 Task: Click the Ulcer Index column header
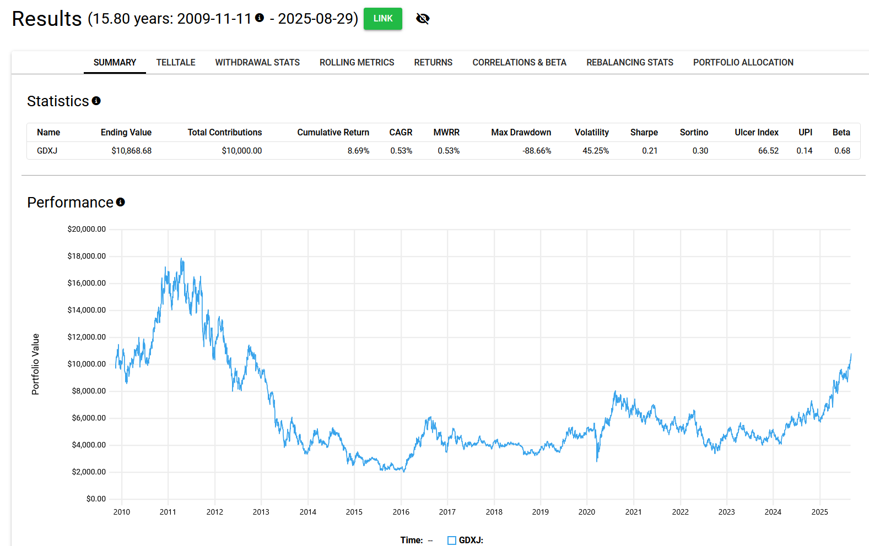(757, 132)
